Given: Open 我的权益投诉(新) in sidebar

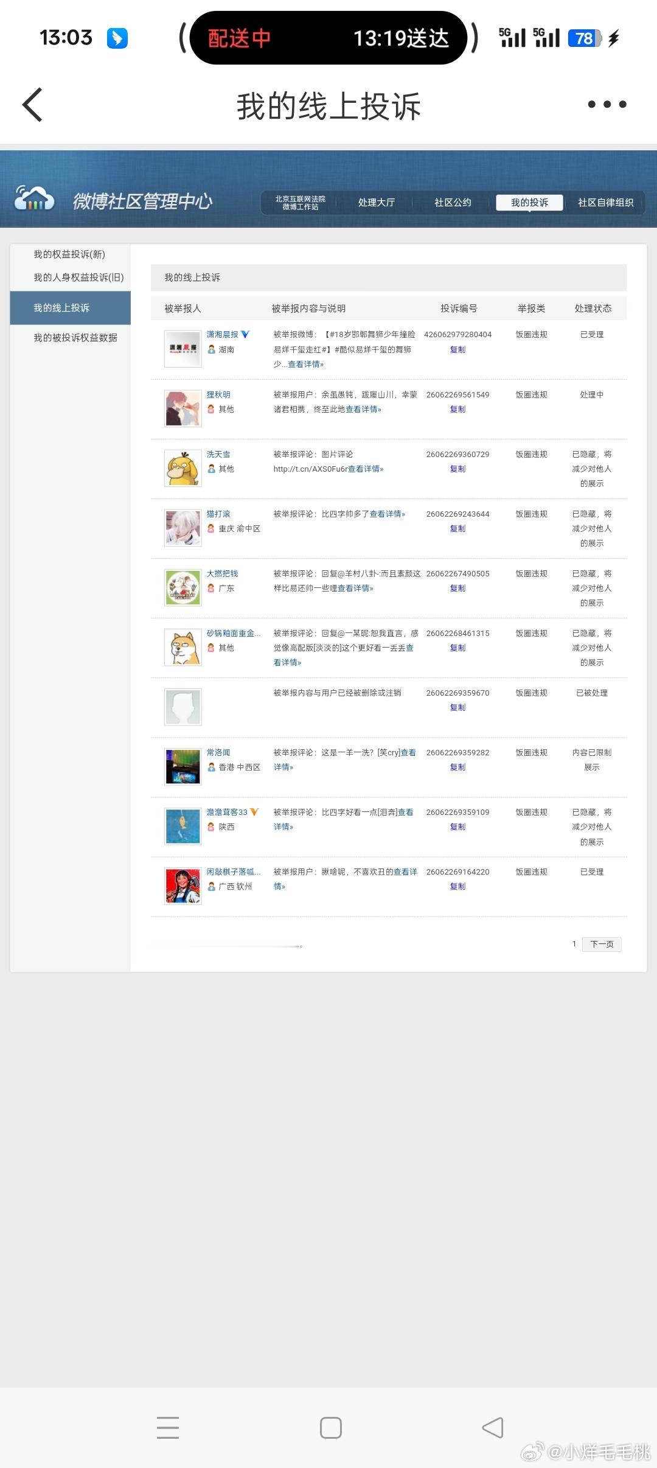Looking at the screenshot, I should point(69,254).
